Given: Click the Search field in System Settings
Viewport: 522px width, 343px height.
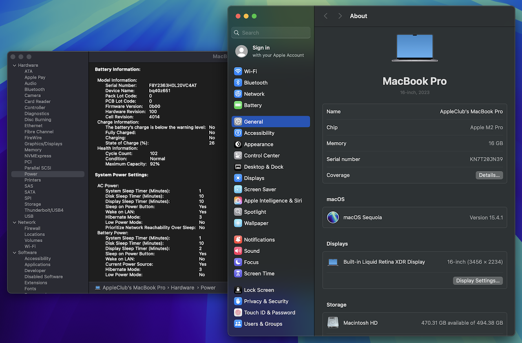Looking at the screenshot, I should [271, 33].
